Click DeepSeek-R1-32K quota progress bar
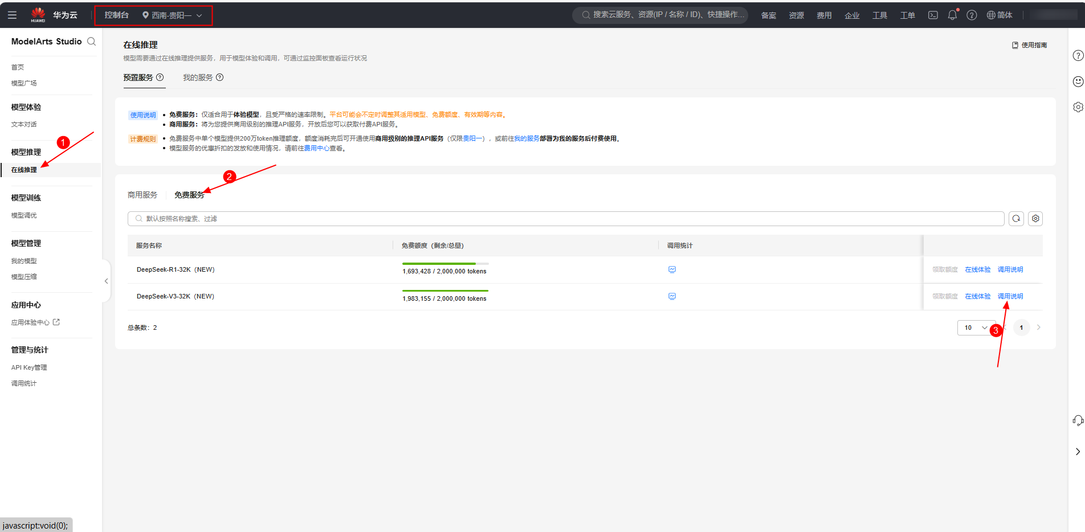 pyautogui.click(x=445, y=264)
